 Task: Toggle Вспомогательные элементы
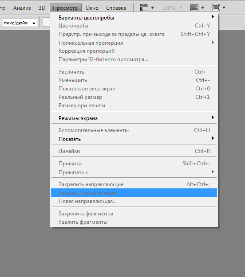tap(134, 130)
